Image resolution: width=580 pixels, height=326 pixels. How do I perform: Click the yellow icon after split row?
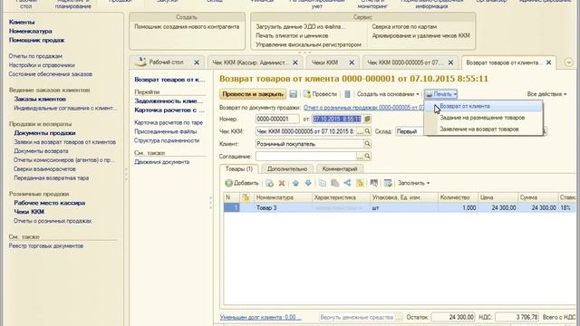click(360, 183)
